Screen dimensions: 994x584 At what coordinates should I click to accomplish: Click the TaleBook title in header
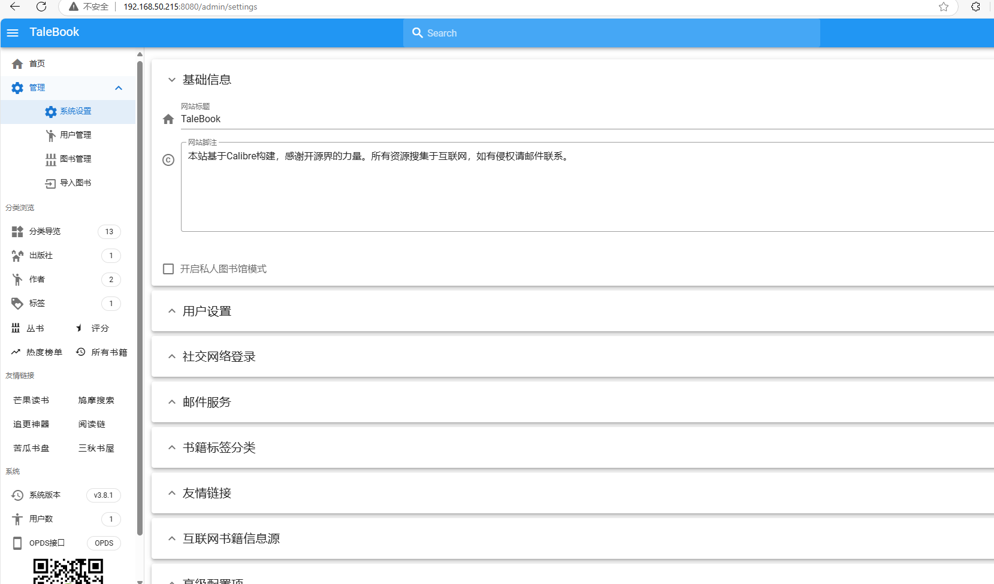click(54, 32)
